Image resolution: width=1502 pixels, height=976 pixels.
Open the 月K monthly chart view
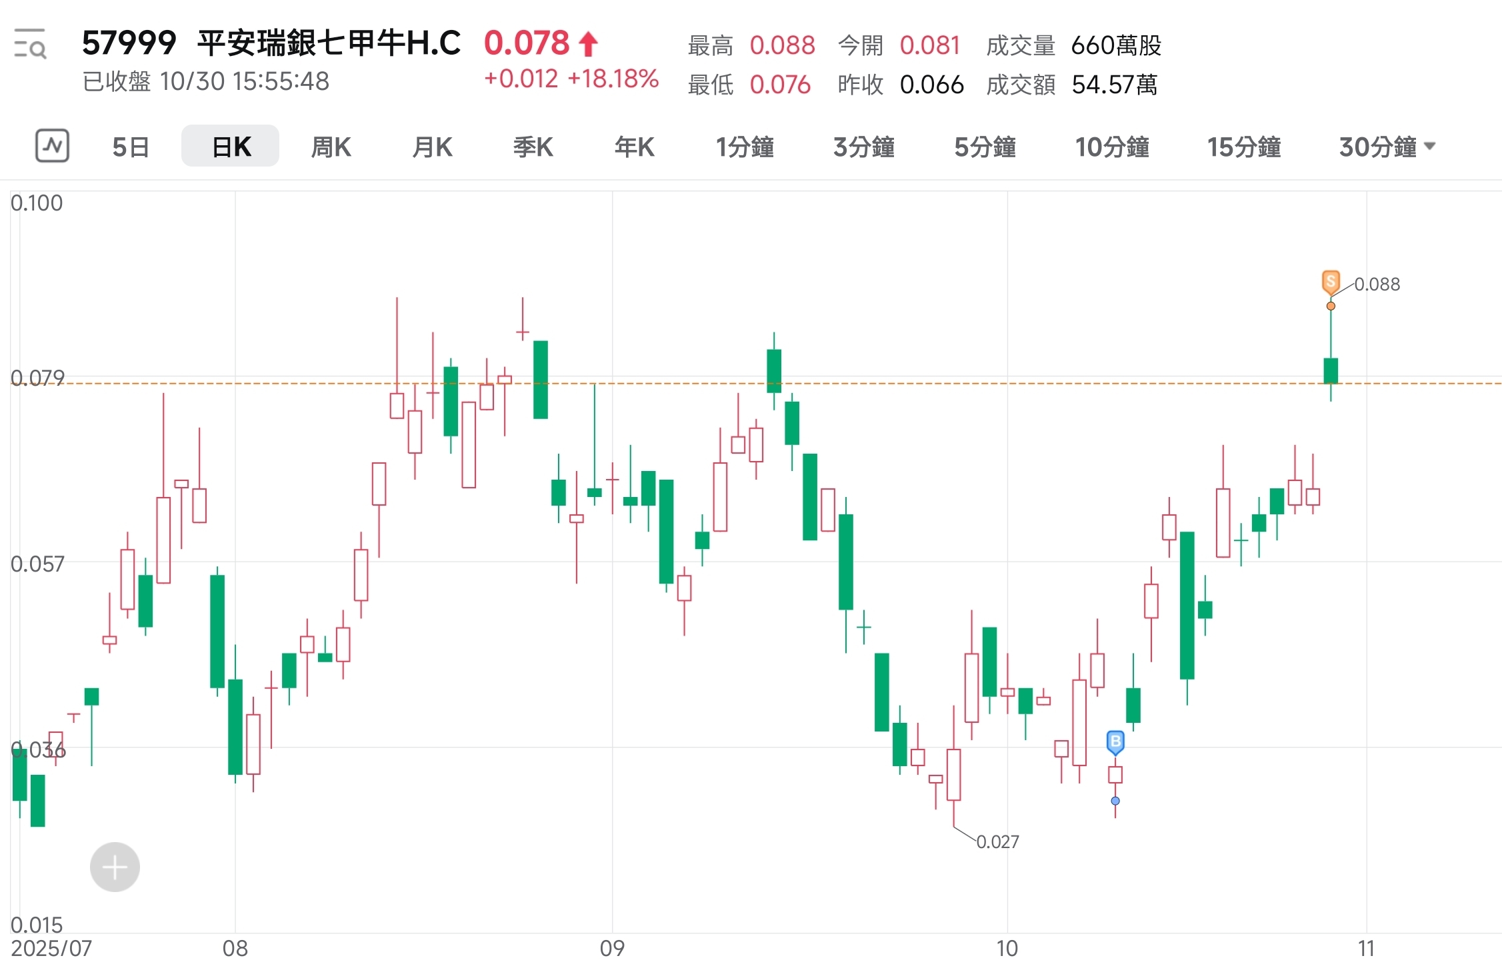[432, 147]
